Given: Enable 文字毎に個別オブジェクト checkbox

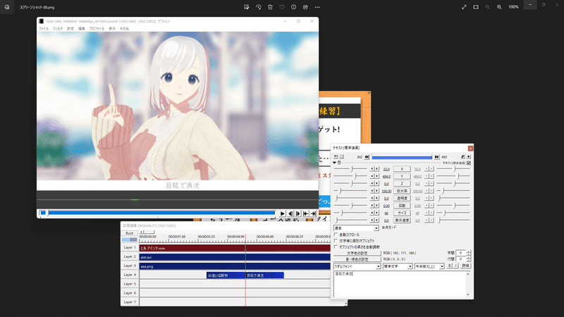Looking at the screenshot, I should [x=336, y=241].
